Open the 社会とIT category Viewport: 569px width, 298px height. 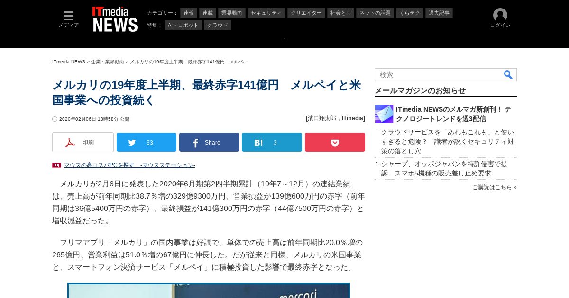click(340, 13)
